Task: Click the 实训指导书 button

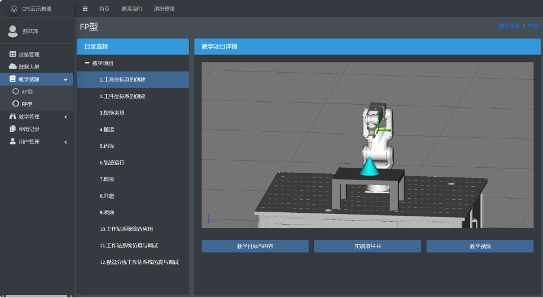Action: [368, 246]
